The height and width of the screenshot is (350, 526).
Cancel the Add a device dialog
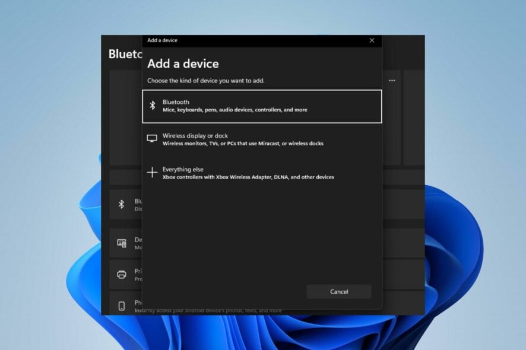click(339, 292)
